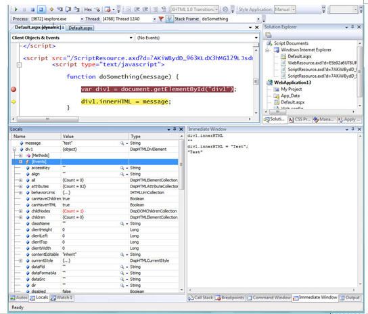Image resolution: width=368 pixels, height=314 pixels.
Task: Collapse the div1 node in Locals
Action: (x=15, y=150)
